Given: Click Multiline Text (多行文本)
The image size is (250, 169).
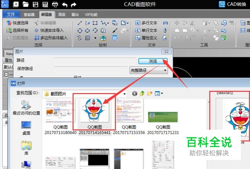Looking at the screenshot, I should 146,23.
